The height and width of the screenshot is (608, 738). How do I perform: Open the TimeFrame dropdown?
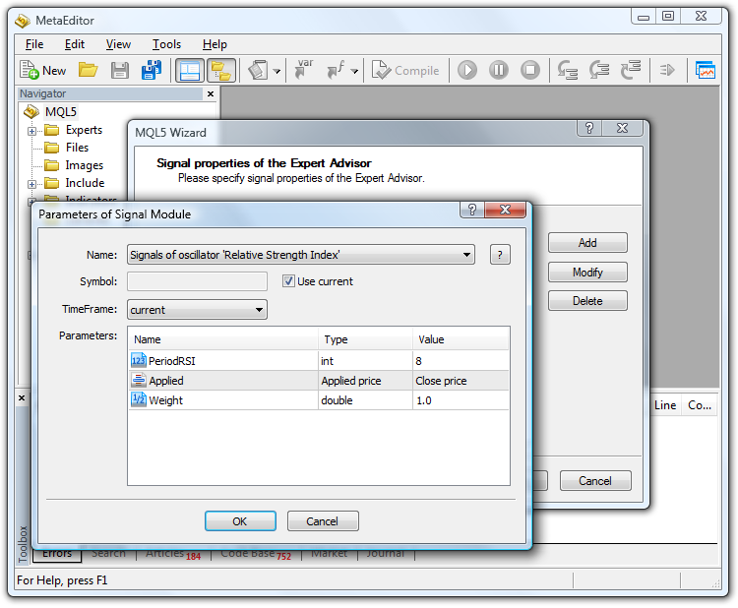(197, 310)
